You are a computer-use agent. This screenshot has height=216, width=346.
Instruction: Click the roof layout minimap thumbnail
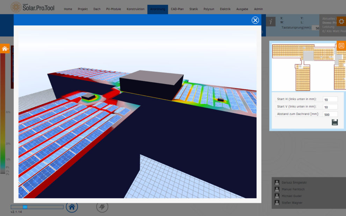(x=304, y=66)
